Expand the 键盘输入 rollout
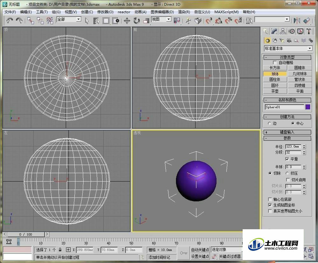Image resolution: width=318 pixels, height=263 pixels. click(287, 132)
